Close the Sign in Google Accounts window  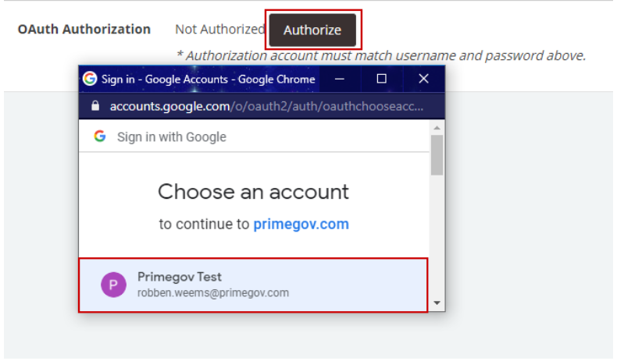click(x=424, y=79)
